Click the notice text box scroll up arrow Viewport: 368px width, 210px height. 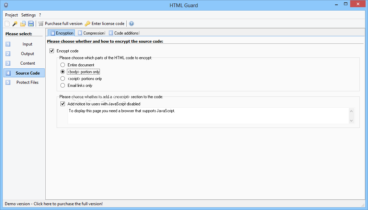pos(351,111)
